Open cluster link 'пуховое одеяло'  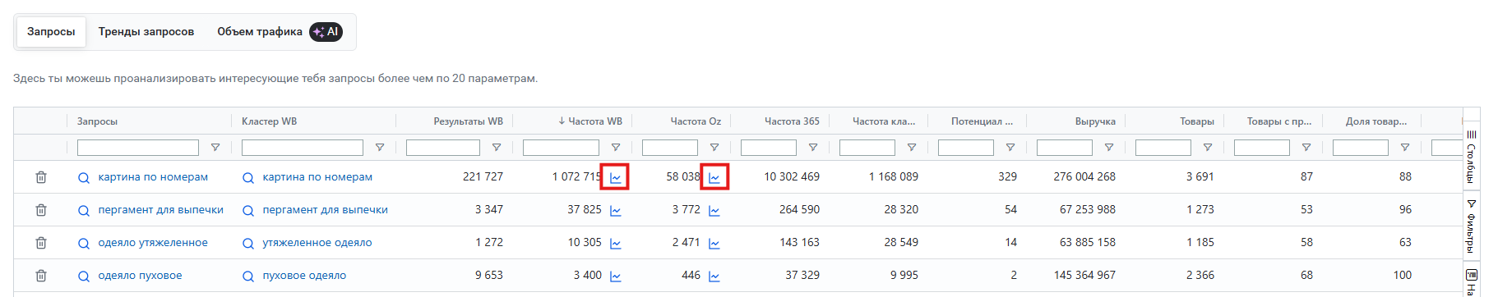pyautogui.click(x=304, y=276)
